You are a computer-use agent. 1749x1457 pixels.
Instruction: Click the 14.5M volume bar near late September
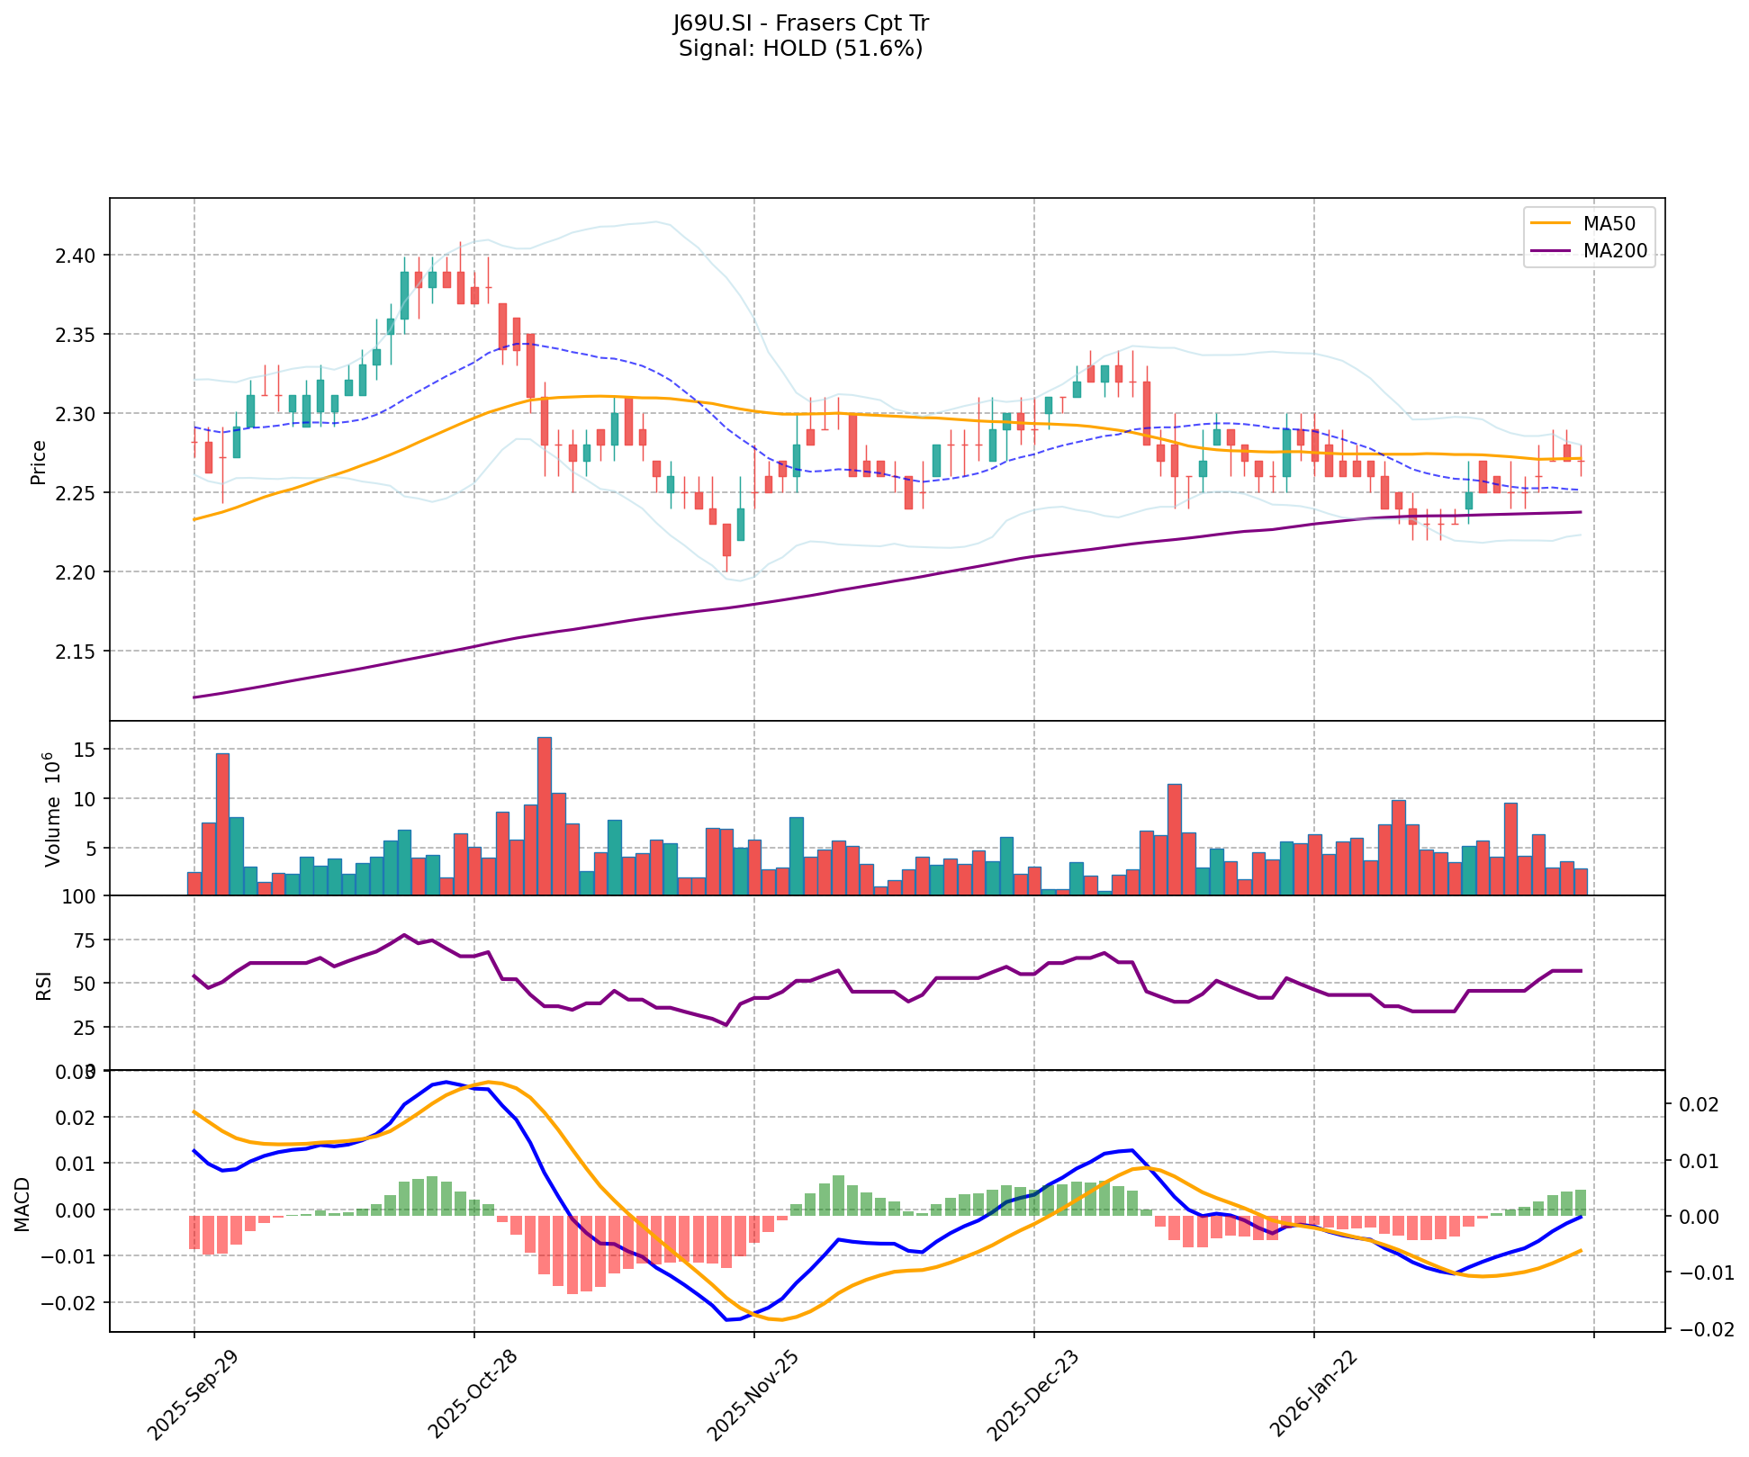[x=222, y=823]
